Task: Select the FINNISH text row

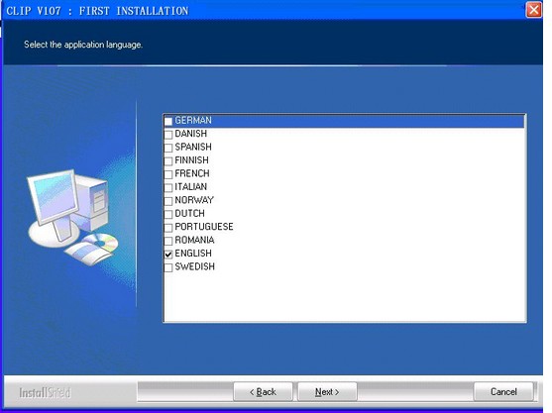Action: coord(192,160)
